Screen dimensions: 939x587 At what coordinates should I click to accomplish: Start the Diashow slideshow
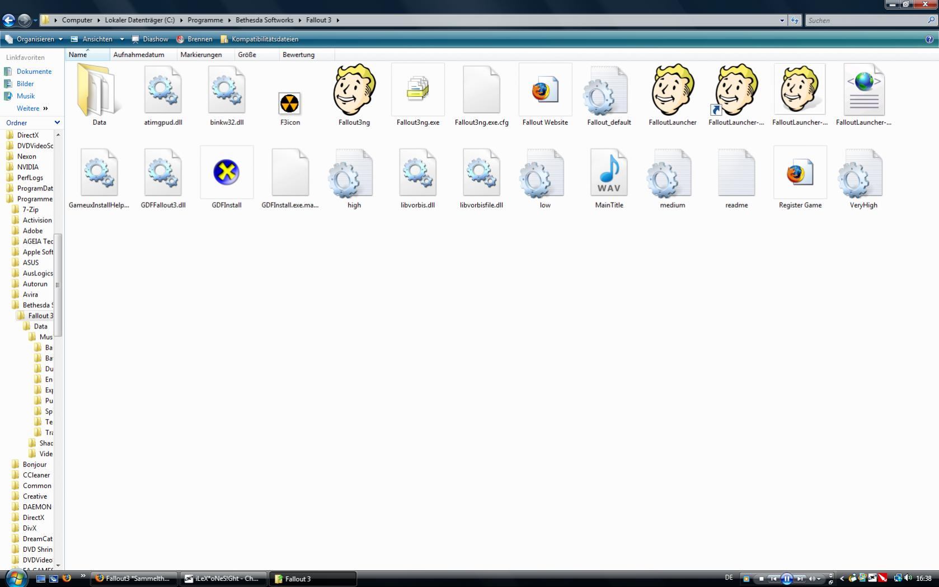(149, 39)
